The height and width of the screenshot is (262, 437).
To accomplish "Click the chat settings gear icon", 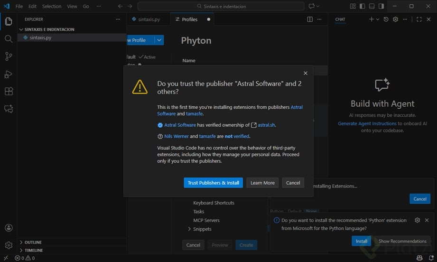I will click(x=395, y=19).
